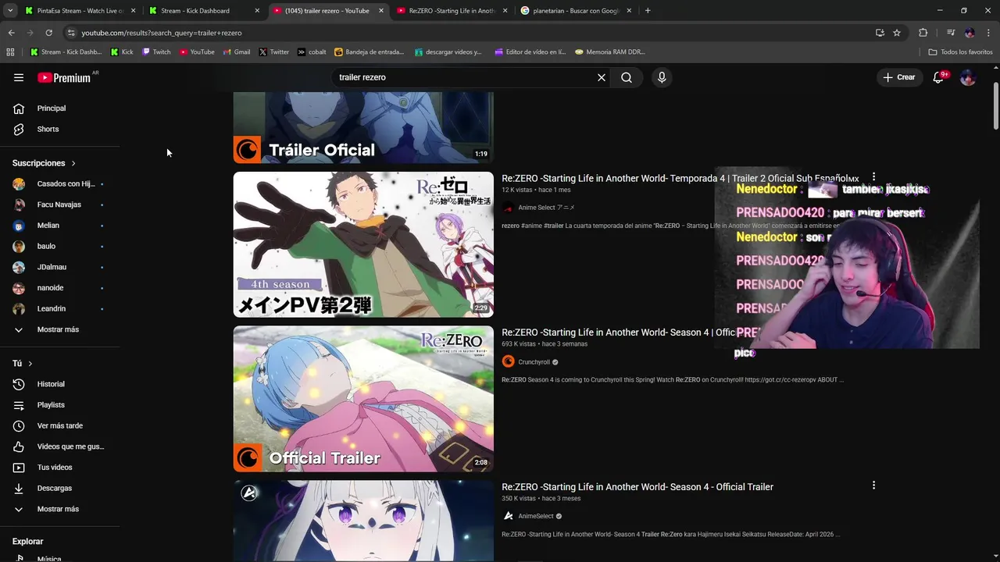Open the bookmarks apps grid icon
Screen dimensions: 1000x562
(x=10, y=52)
